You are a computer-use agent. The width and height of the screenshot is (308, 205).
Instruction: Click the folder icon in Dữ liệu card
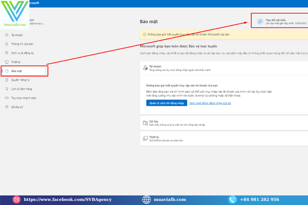coord(145,123)
